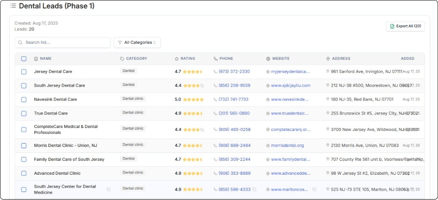Tick the True Dental Care checkbox
The height and width of the screenshot is (200, 438).
pyautogui.click(x=24, y=114)
